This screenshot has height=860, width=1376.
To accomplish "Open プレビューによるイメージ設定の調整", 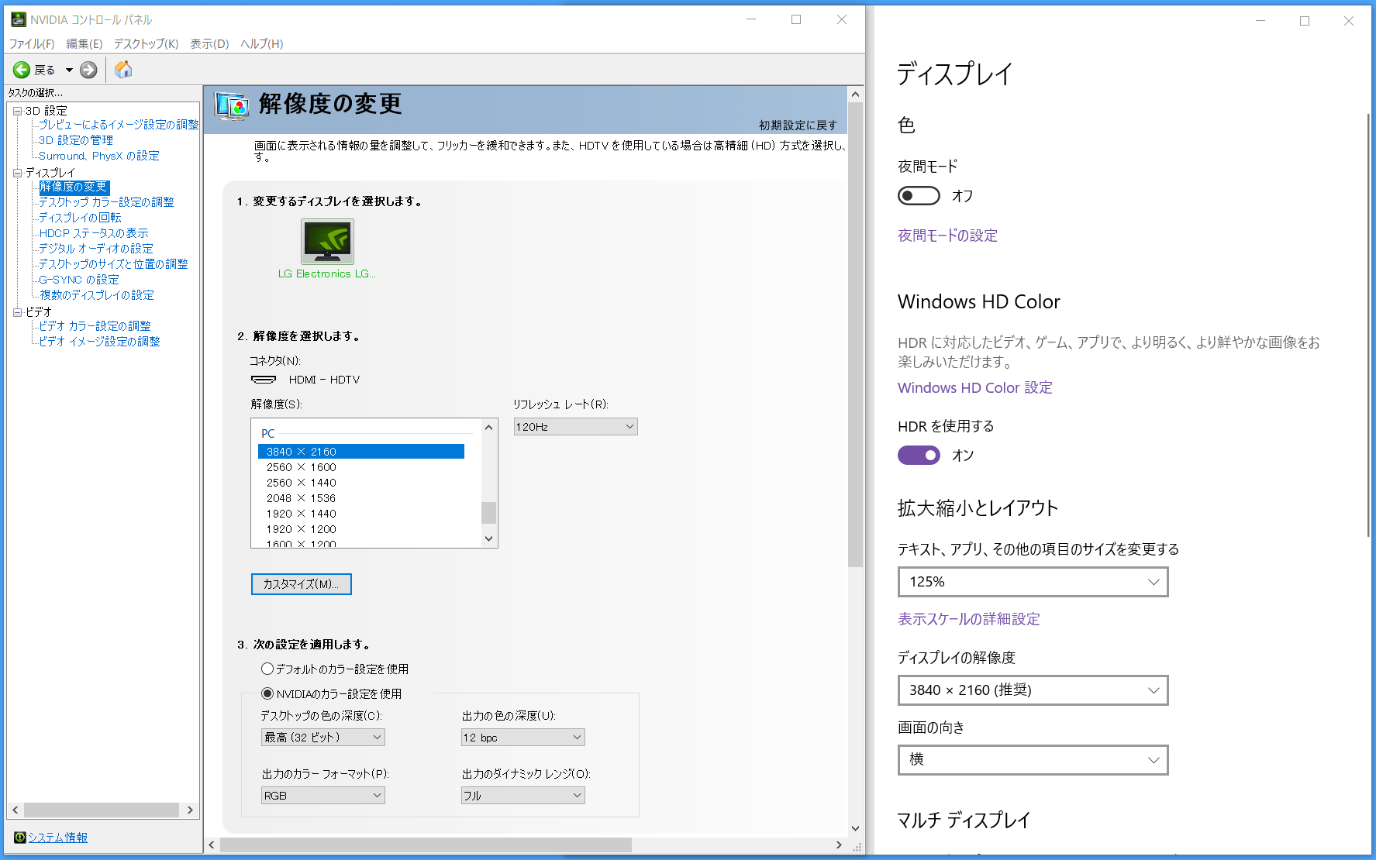I will (119, 125).
